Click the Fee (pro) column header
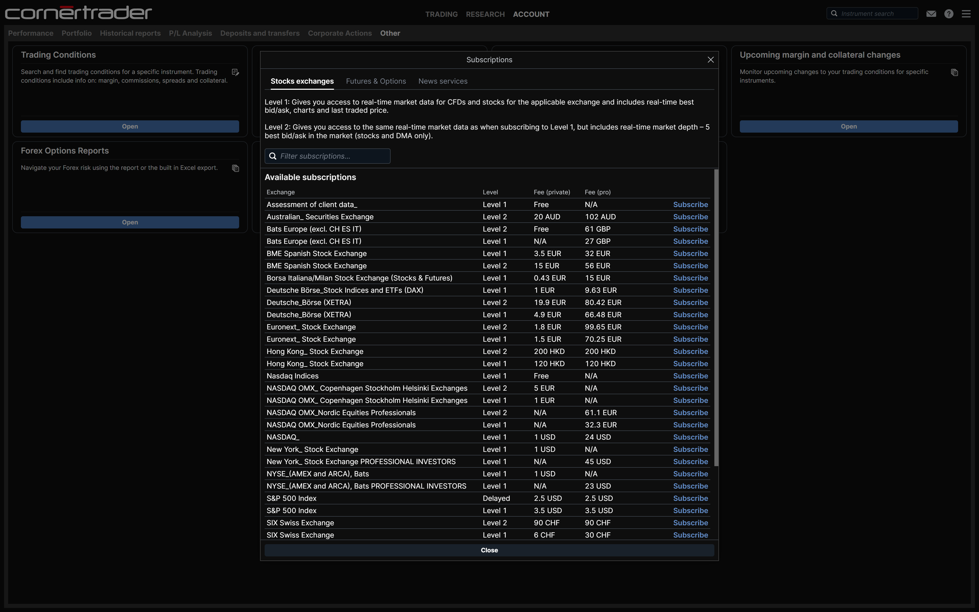Image resolution: width=979 pixels, height=612 pixels. 598,192
